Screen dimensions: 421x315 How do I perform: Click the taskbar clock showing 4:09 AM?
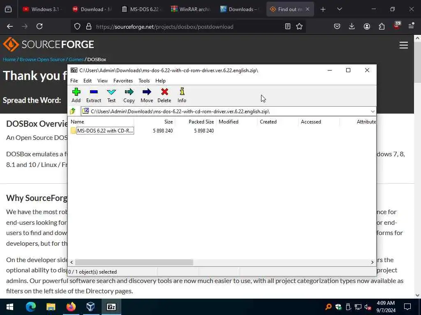386,307
